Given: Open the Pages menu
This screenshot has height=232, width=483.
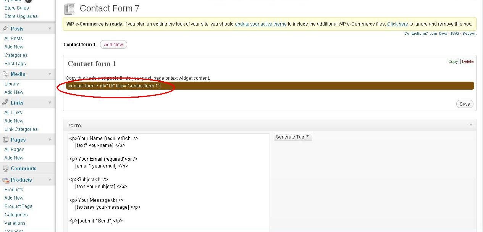Looking at the screenshot, I should (18, 140).
